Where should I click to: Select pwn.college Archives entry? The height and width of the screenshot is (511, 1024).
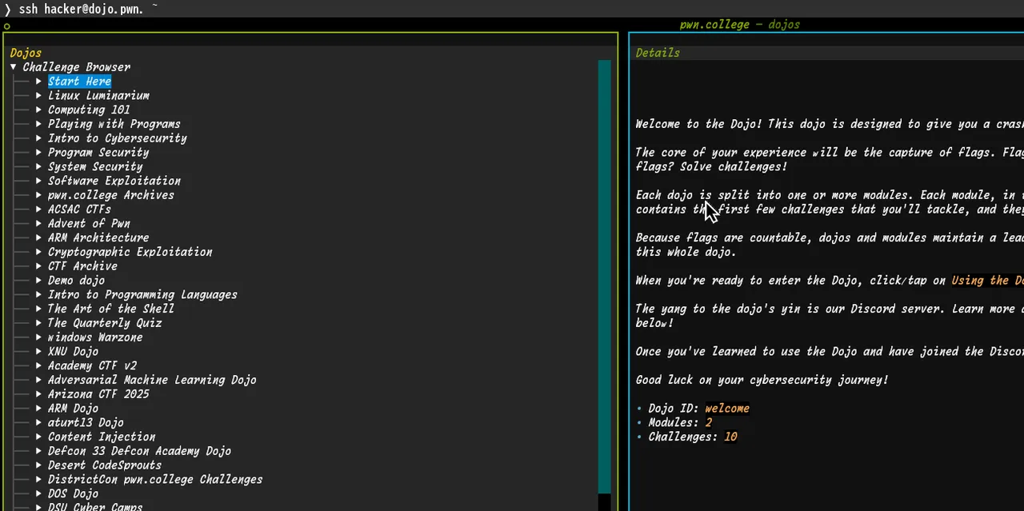(x=111, y=195)
